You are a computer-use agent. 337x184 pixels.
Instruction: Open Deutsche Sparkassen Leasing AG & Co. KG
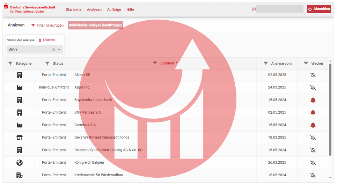tap(109, 150)
